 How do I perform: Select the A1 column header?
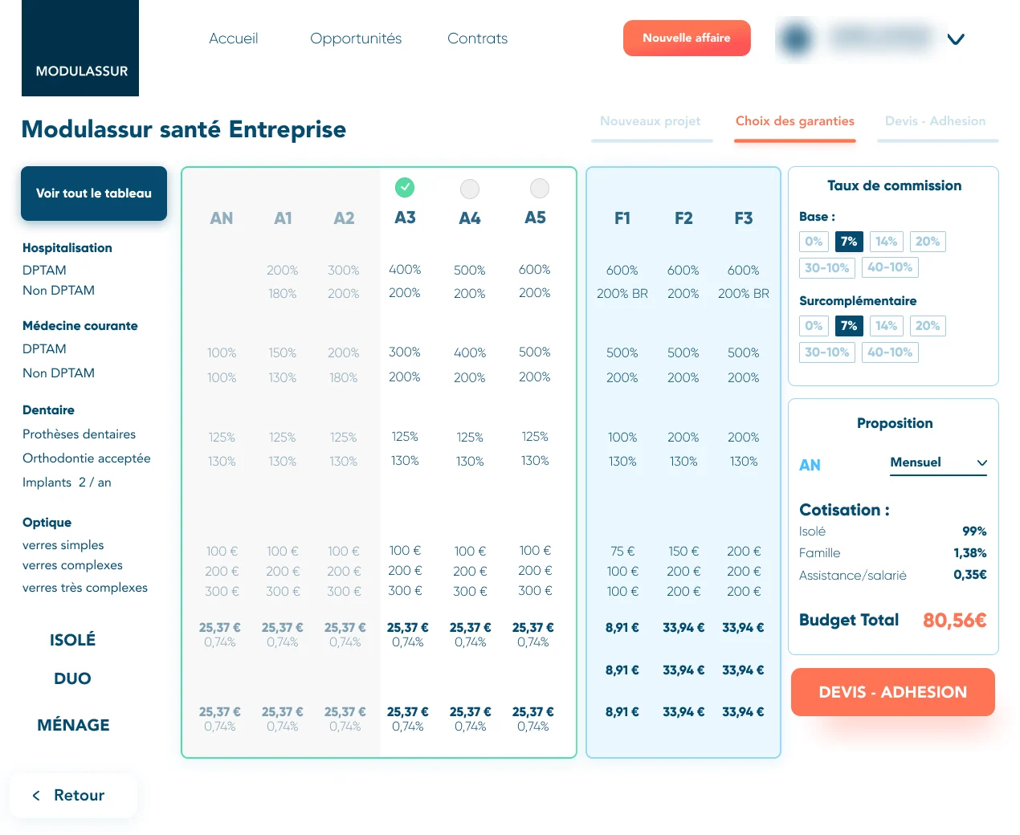[283, 218]
